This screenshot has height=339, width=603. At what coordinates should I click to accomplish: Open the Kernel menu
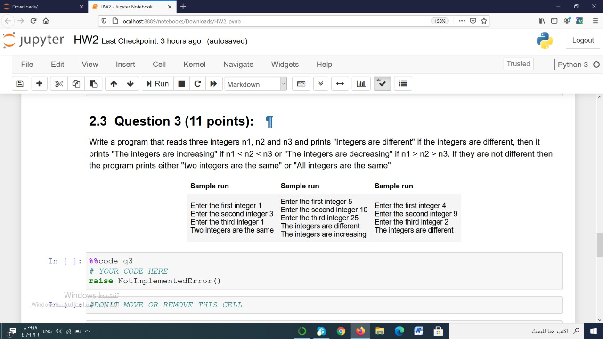click(x=195, y=64)
